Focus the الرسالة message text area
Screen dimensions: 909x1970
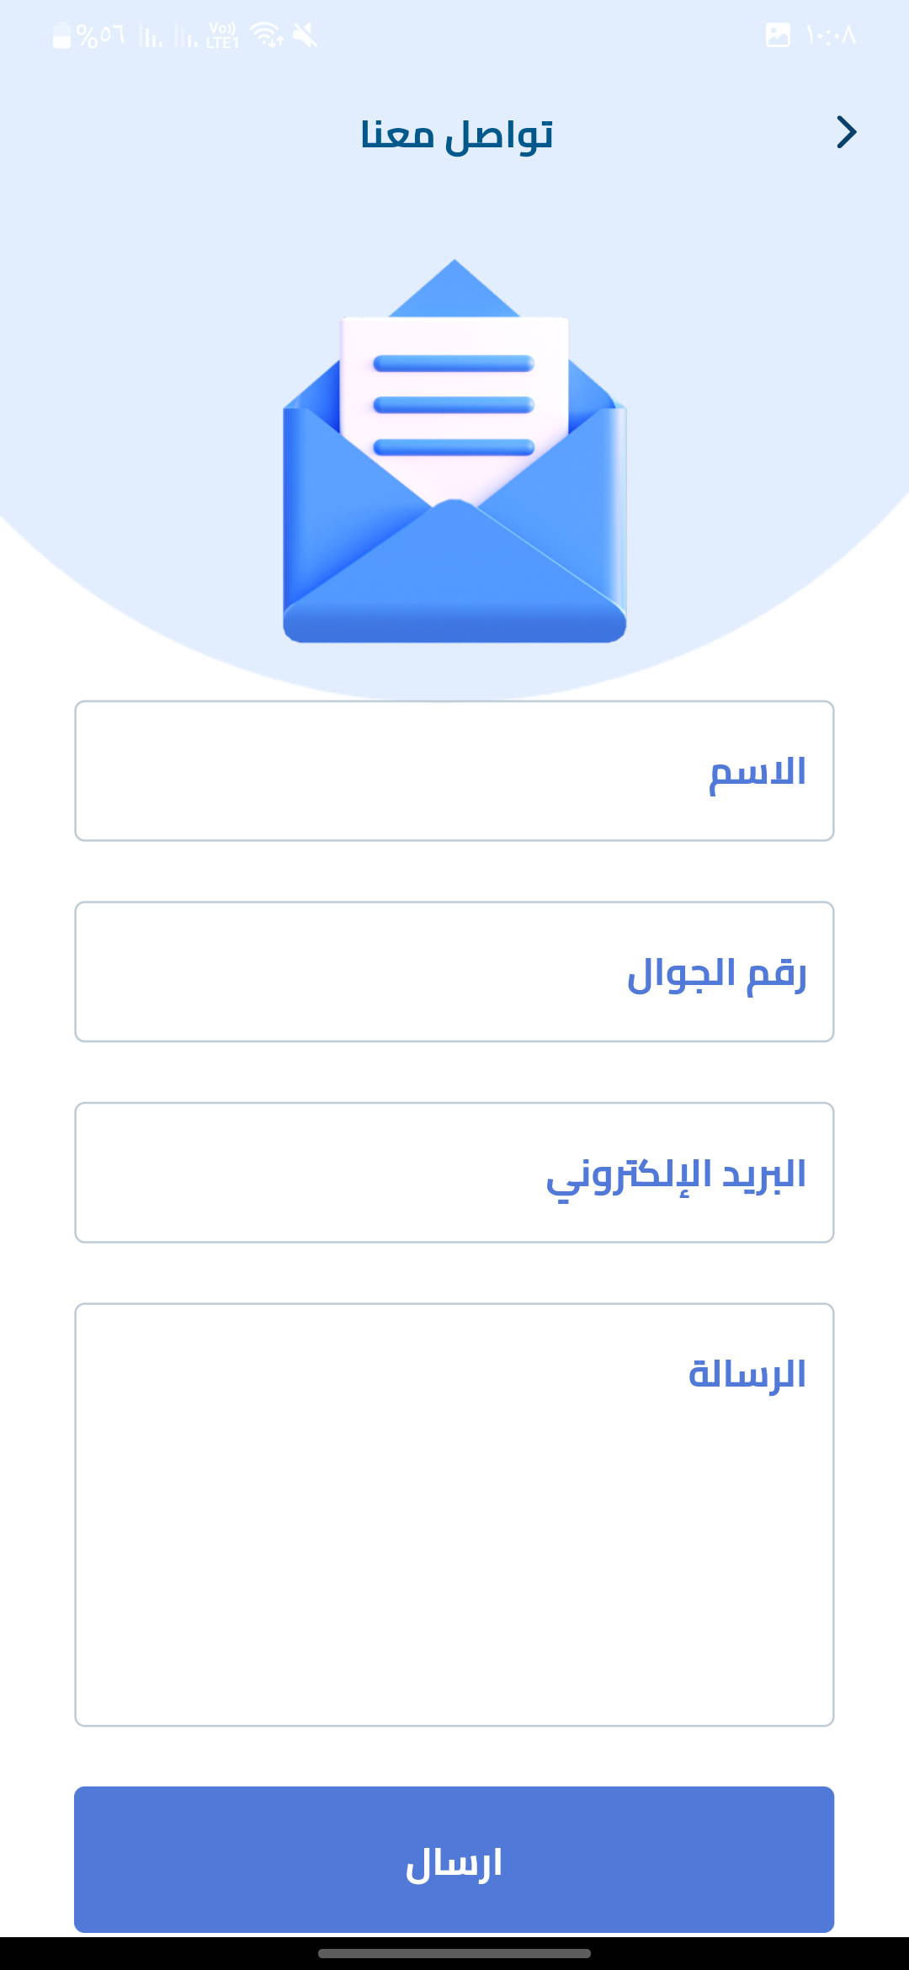pyautogui.click(x=454, y=1515)
